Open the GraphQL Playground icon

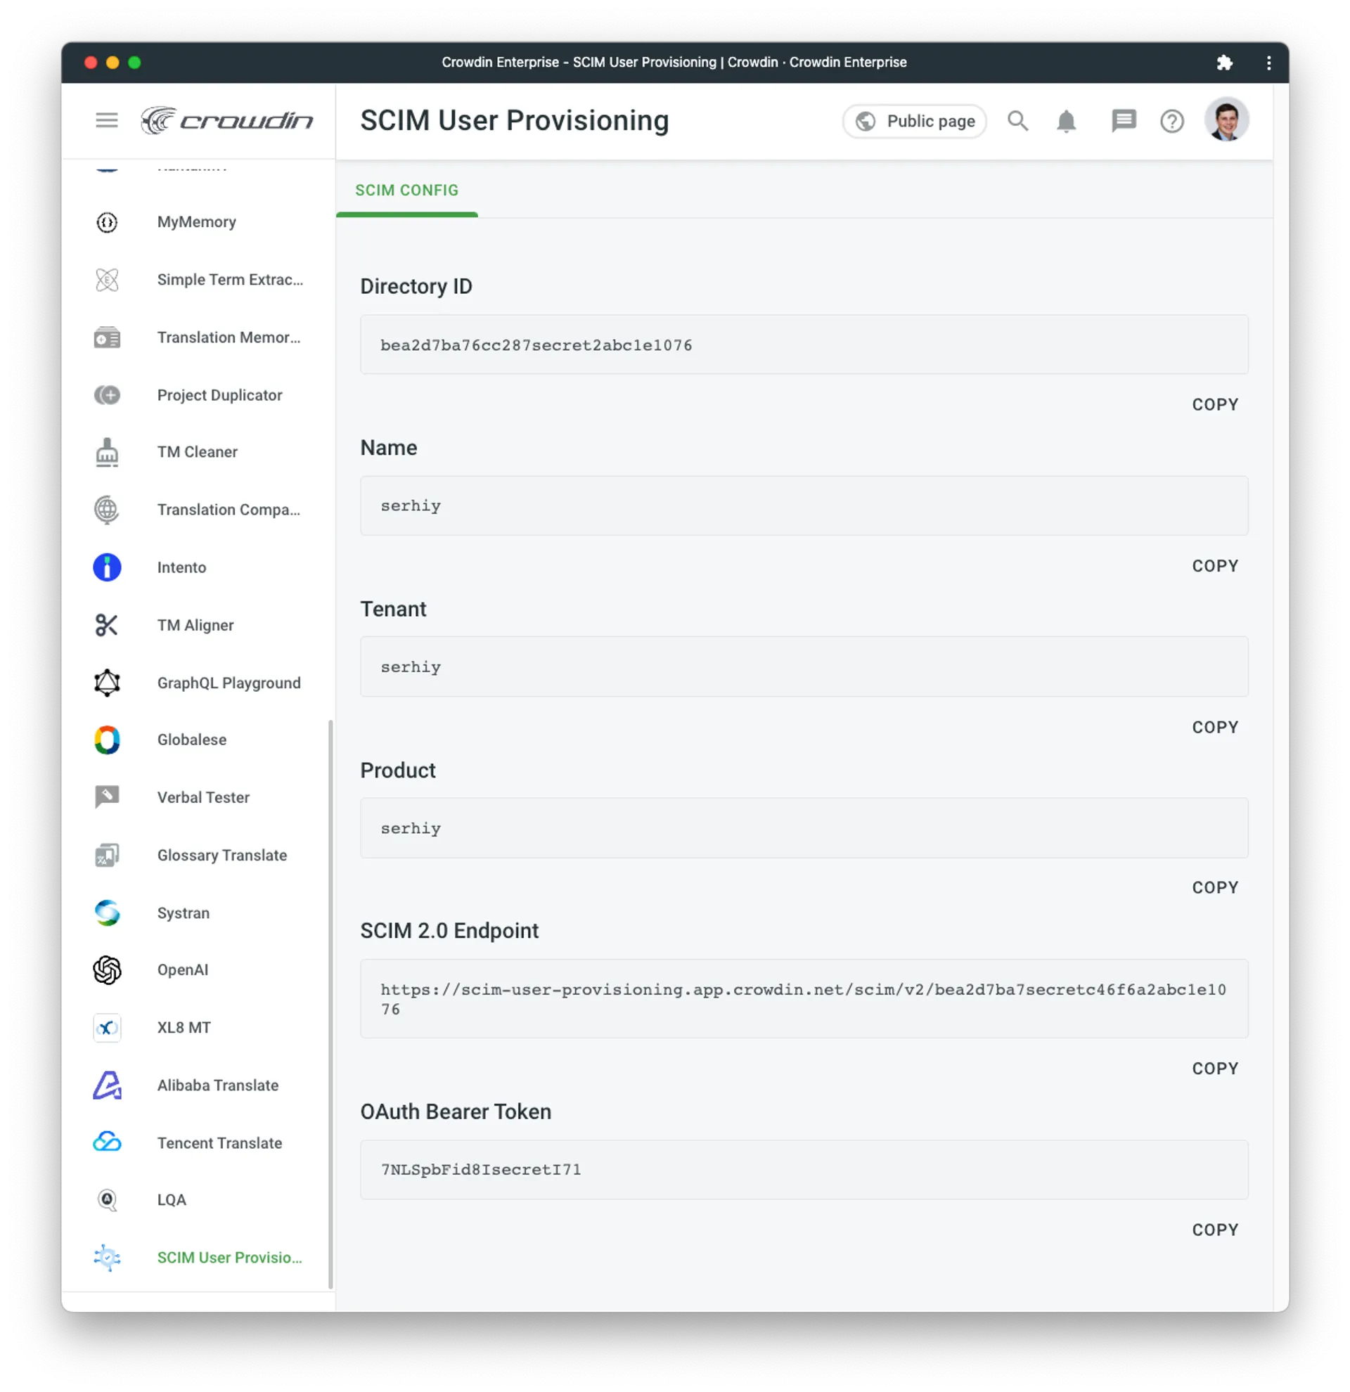(106, 683)
